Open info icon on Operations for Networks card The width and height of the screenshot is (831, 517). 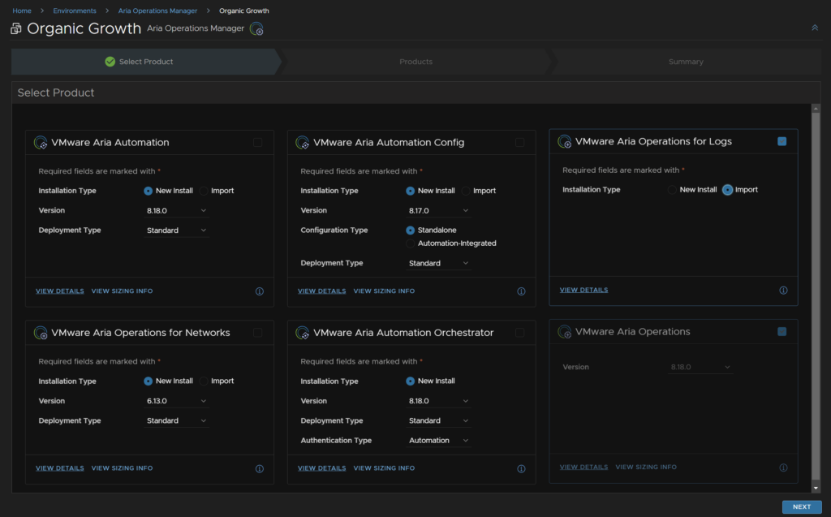pyautogui.click(x=259, y=469)
